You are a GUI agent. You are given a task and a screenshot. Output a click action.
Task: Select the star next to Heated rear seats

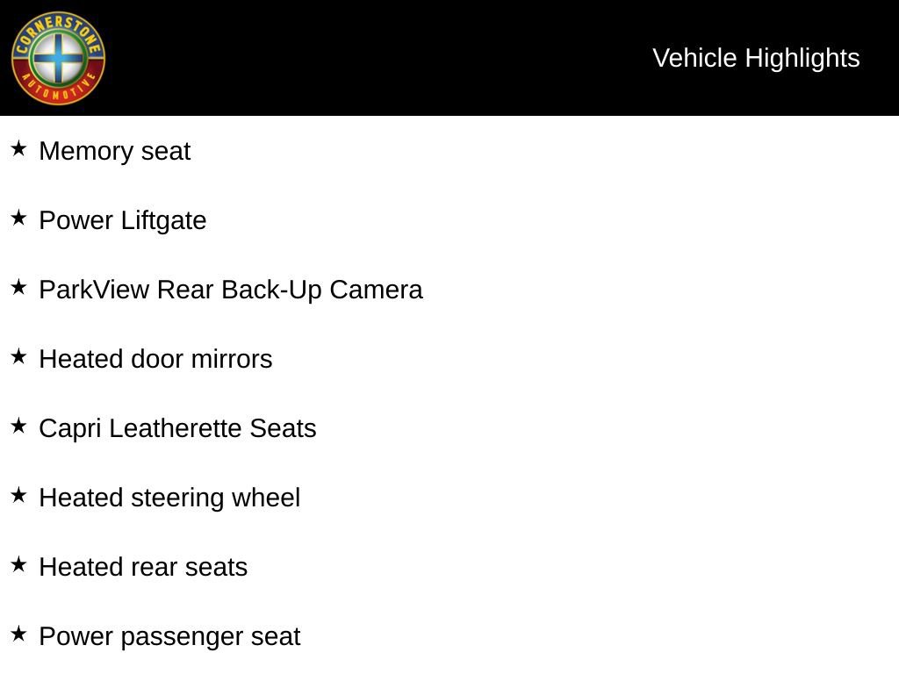[x=18, y=565]
